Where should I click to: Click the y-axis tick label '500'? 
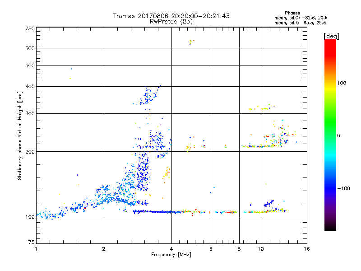coord(30,65)
